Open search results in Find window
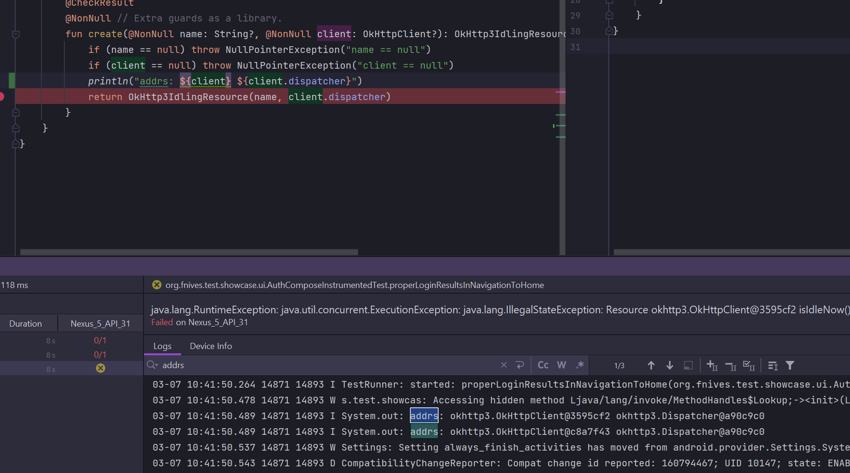Screen dimensions: 850x473 [x=773, y=365]
